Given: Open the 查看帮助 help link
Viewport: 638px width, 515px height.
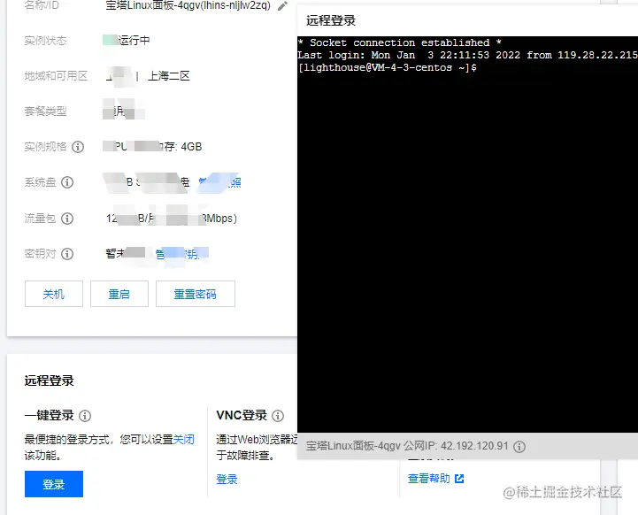Looking at the screenshot, I should coord(429,479).
